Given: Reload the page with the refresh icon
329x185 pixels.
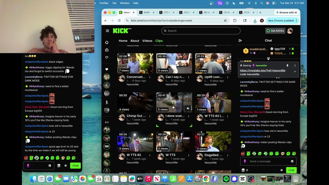Looking at the screenshot, I should pyautogui.click(x=119, y=21).
